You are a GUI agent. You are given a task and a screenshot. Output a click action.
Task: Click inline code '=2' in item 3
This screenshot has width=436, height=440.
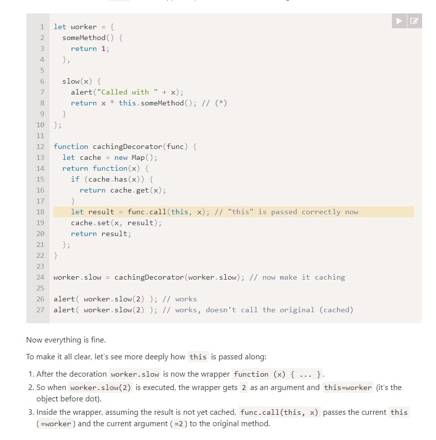tap(179, 424)
